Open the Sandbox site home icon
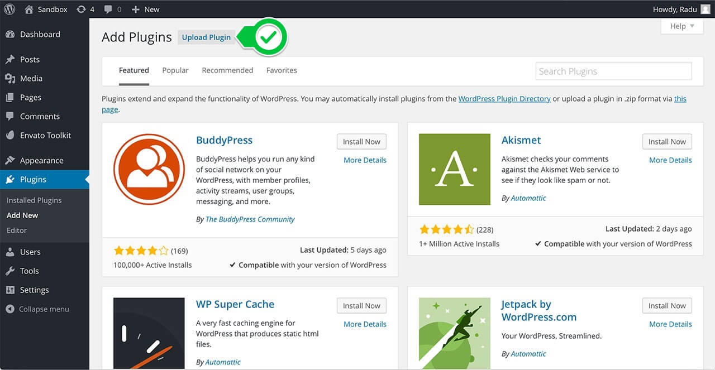Image resolution: width=715 pixels, height=370 pixels. [29, 9]
